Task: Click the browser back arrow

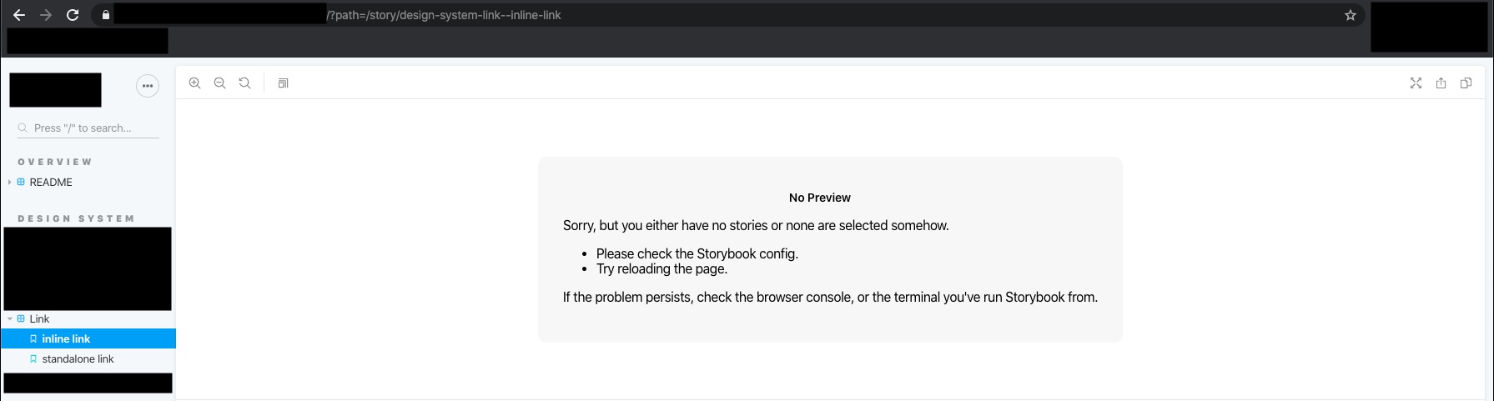Action: [x=19, y=15]
